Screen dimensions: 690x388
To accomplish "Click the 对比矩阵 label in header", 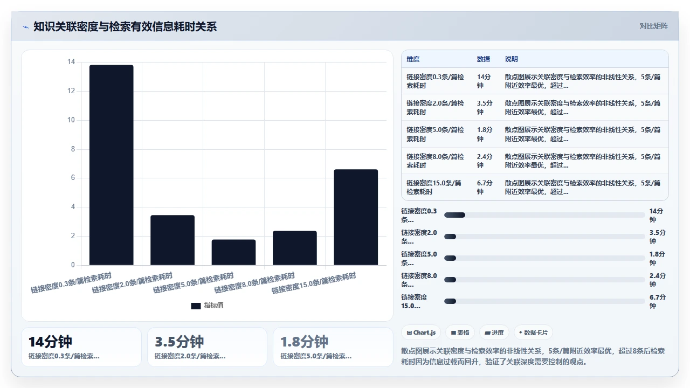I will coord(653,26).
